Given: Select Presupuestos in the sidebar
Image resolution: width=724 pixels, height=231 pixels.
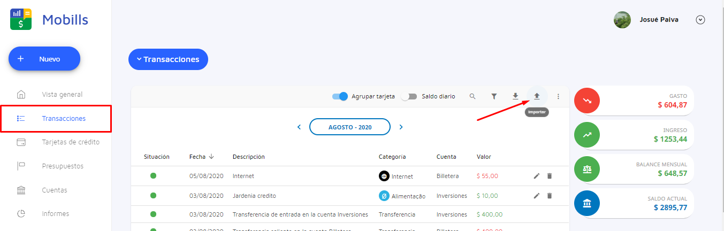Looking at the screenshot, I should pos(63,166).
